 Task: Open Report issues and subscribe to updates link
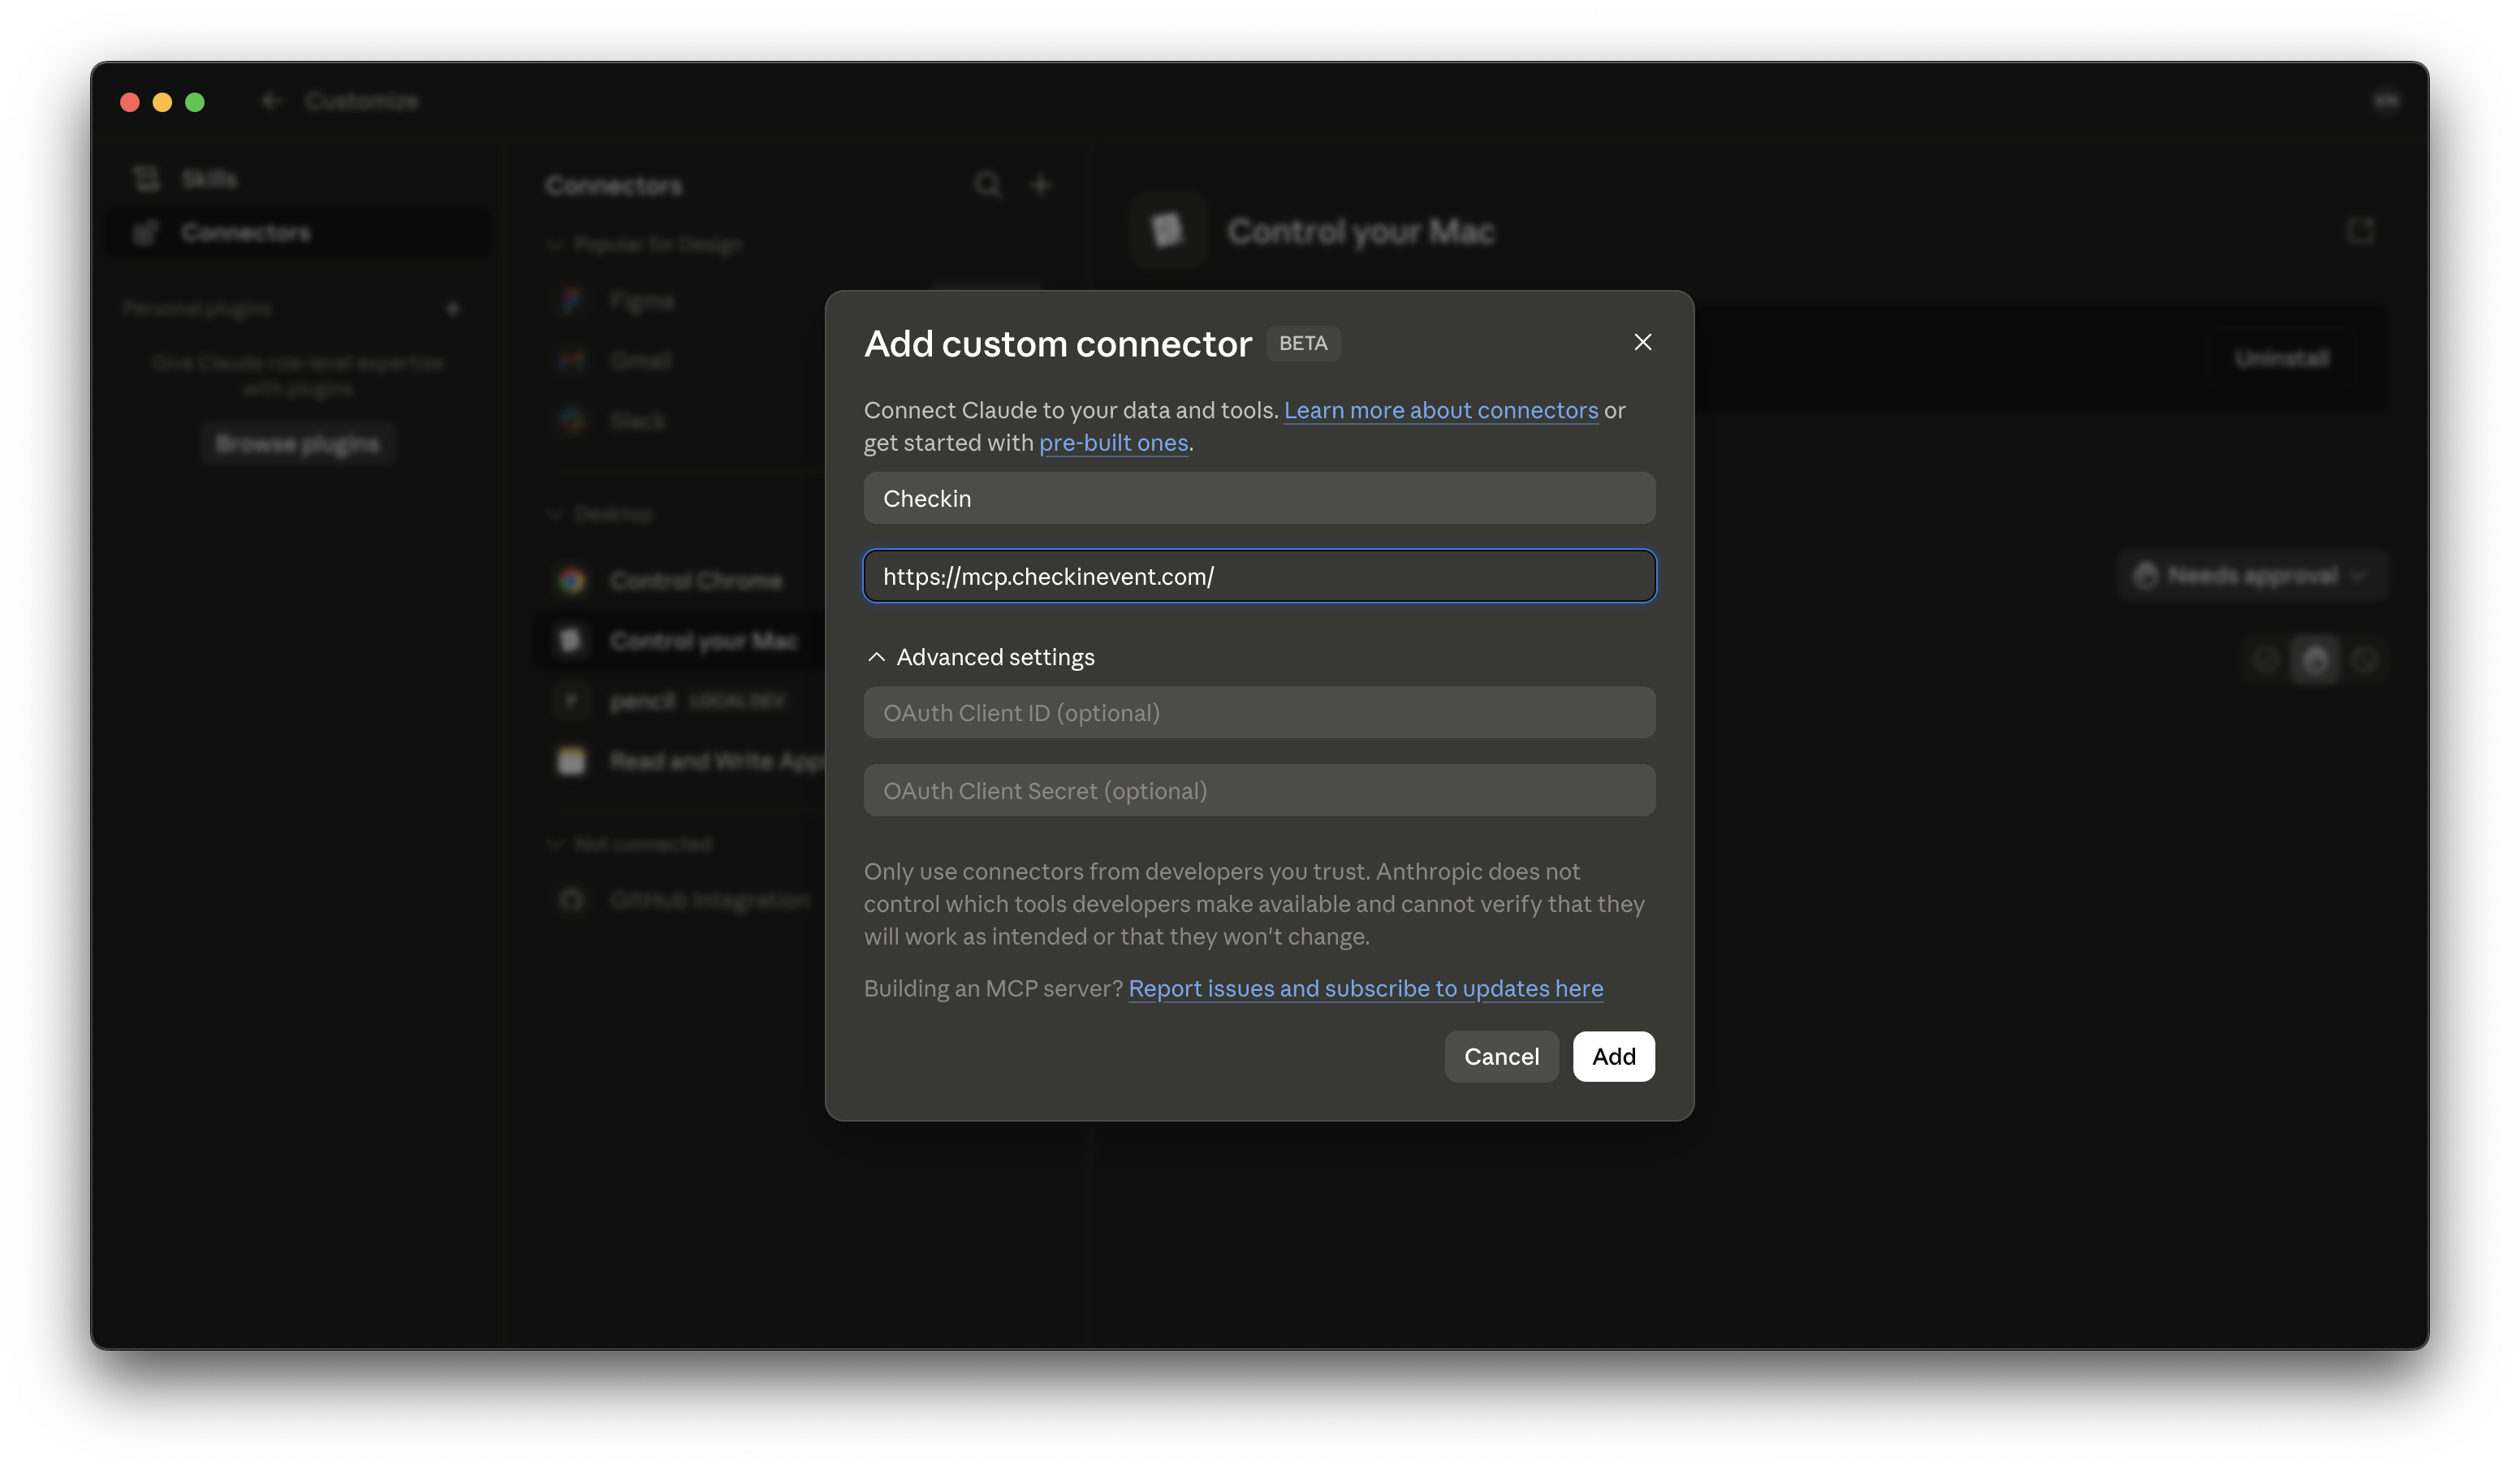pos(1365,988)
